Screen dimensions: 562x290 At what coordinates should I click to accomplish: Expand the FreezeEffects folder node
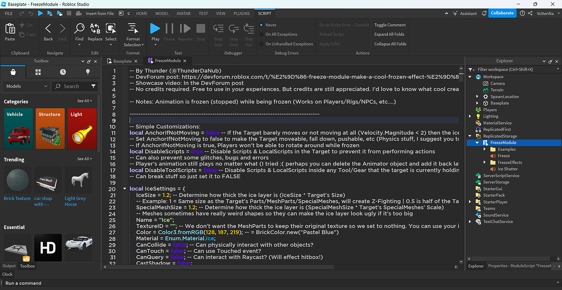point(484,162)
